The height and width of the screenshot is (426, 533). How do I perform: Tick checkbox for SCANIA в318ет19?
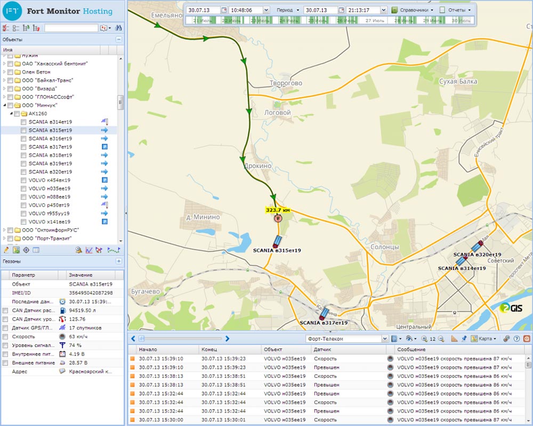[x=23, y=155]
